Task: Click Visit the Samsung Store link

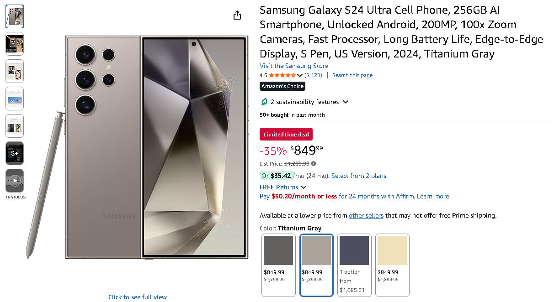Action: click(x=294, y=66)
